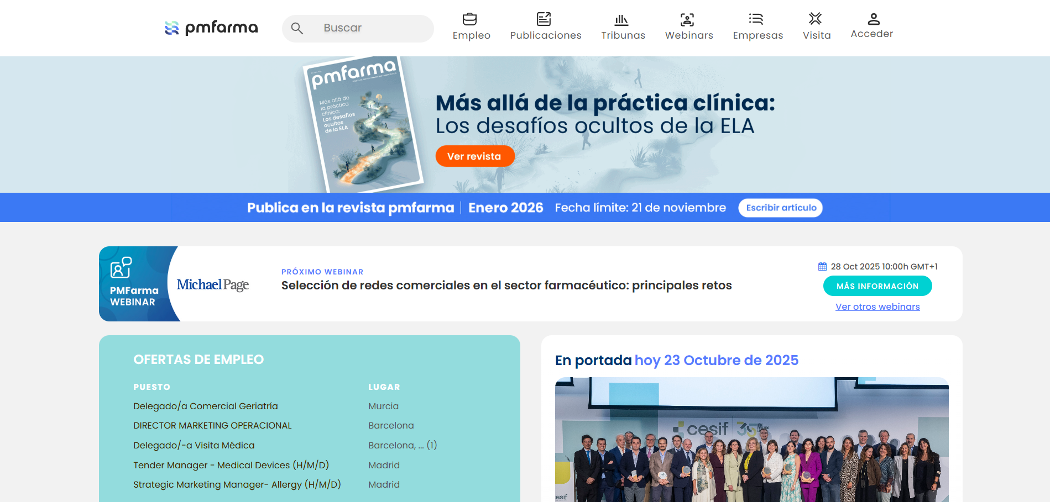Select the Empleo briefcase icon
This screenshot has height=502, width=1050.
471,19
